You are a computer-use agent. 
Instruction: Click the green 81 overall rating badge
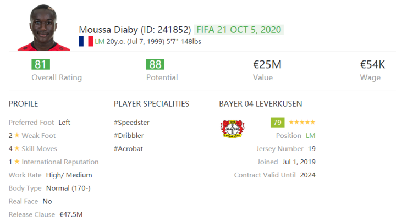(x=40, y=64)
